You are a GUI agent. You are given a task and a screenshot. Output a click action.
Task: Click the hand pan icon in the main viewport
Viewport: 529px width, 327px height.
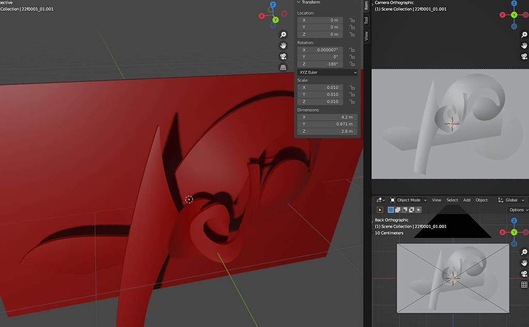click(283, 45)
